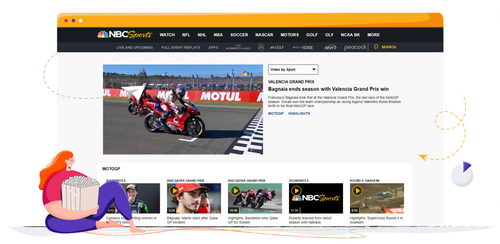Click the VALENCIA GRAND PRIX label
Screen dimensions: 500x244
click(291, 82)
